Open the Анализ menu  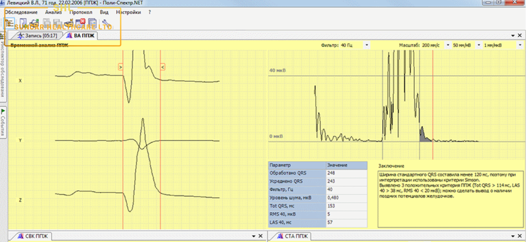54,12
